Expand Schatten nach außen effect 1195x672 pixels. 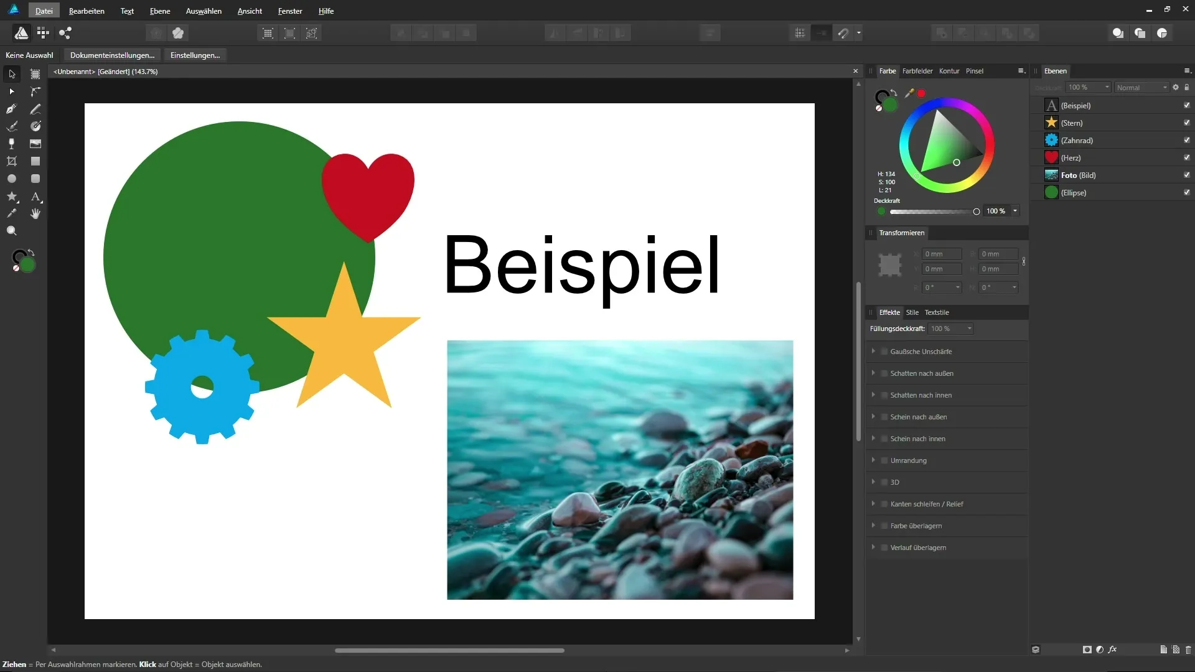click(x=873, y=373)
